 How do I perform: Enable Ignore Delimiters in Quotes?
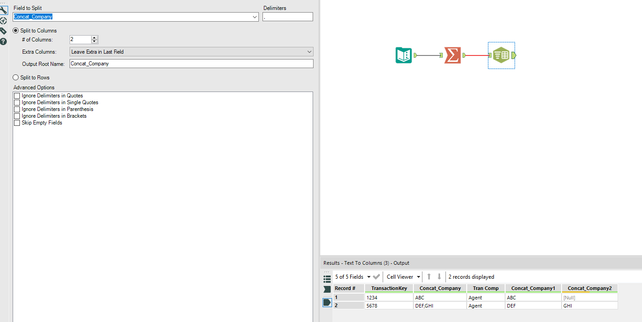click(x=17, y=95)
